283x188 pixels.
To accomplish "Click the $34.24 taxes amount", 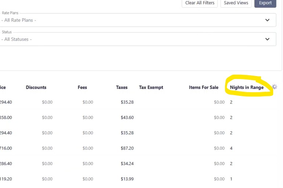I will (127, 163).
